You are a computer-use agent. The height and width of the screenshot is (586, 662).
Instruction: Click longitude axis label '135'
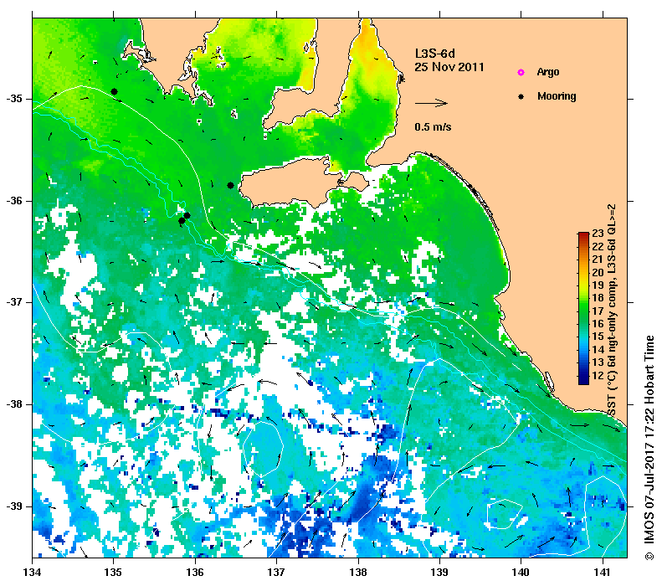(114, 573)
